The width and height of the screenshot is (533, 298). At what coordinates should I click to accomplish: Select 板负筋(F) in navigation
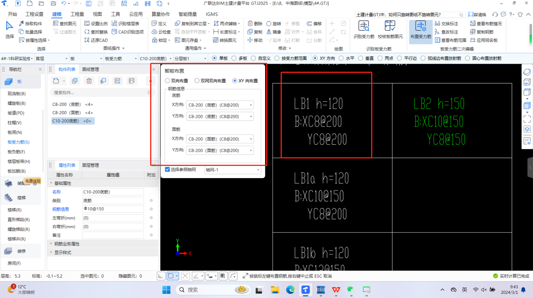(x=16, y=152)
